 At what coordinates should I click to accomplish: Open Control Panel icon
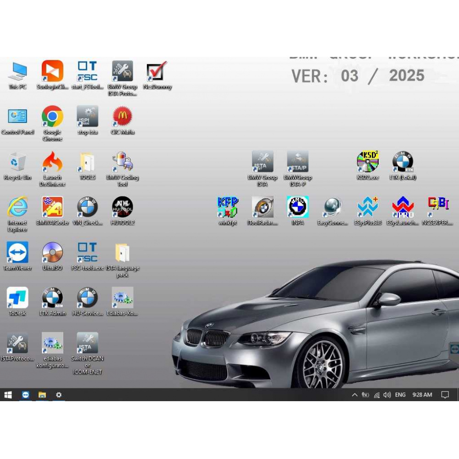click(x=17, y=120)
